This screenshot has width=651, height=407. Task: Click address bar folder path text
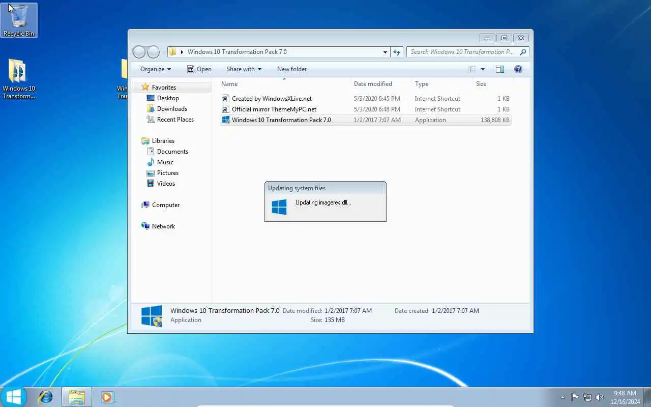coord(237,52)
